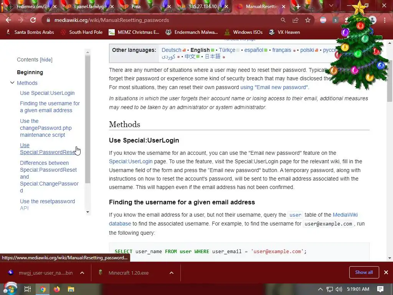Screen dimensions: 393x295
Task: Go back to the previous page
Action: click(x=8, y=20)
